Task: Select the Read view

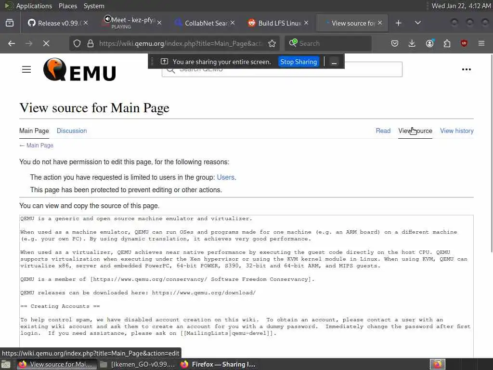Action: click(x=383, y=131)
